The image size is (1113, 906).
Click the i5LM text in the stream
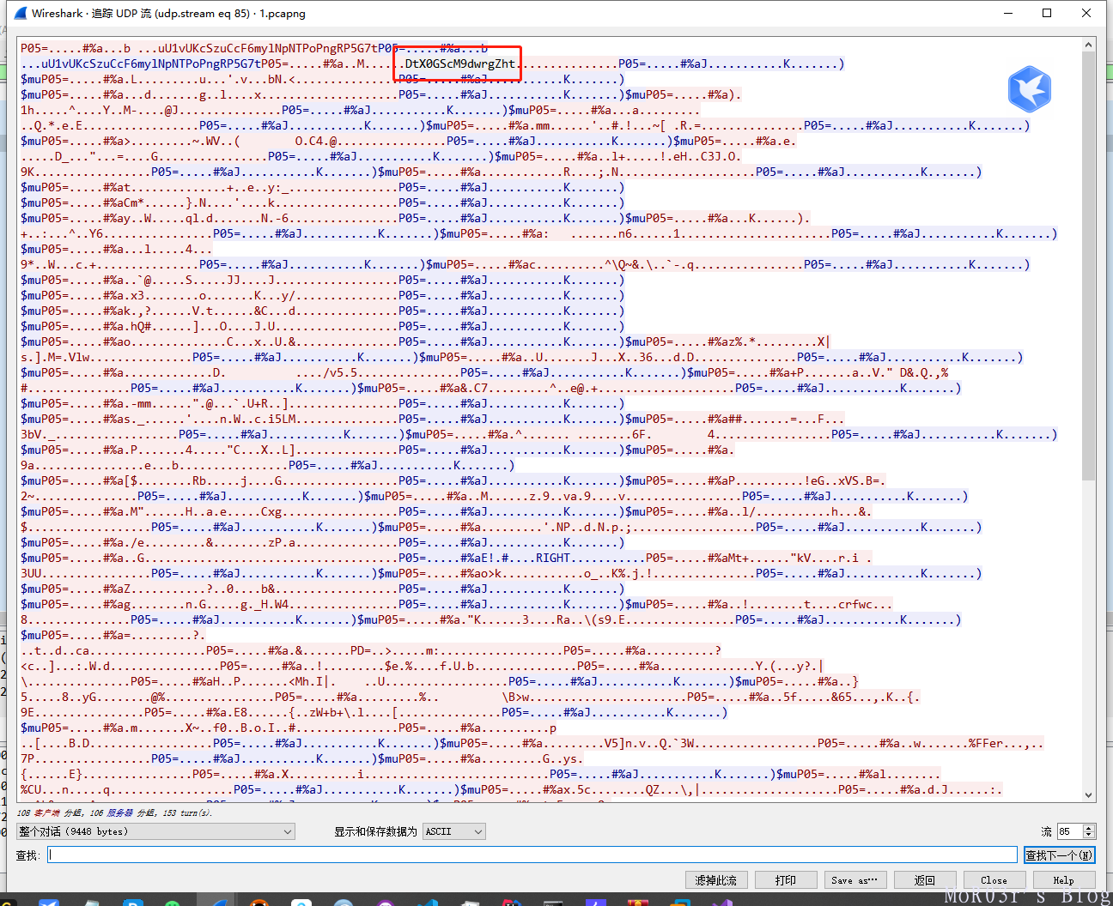point(282,419)
